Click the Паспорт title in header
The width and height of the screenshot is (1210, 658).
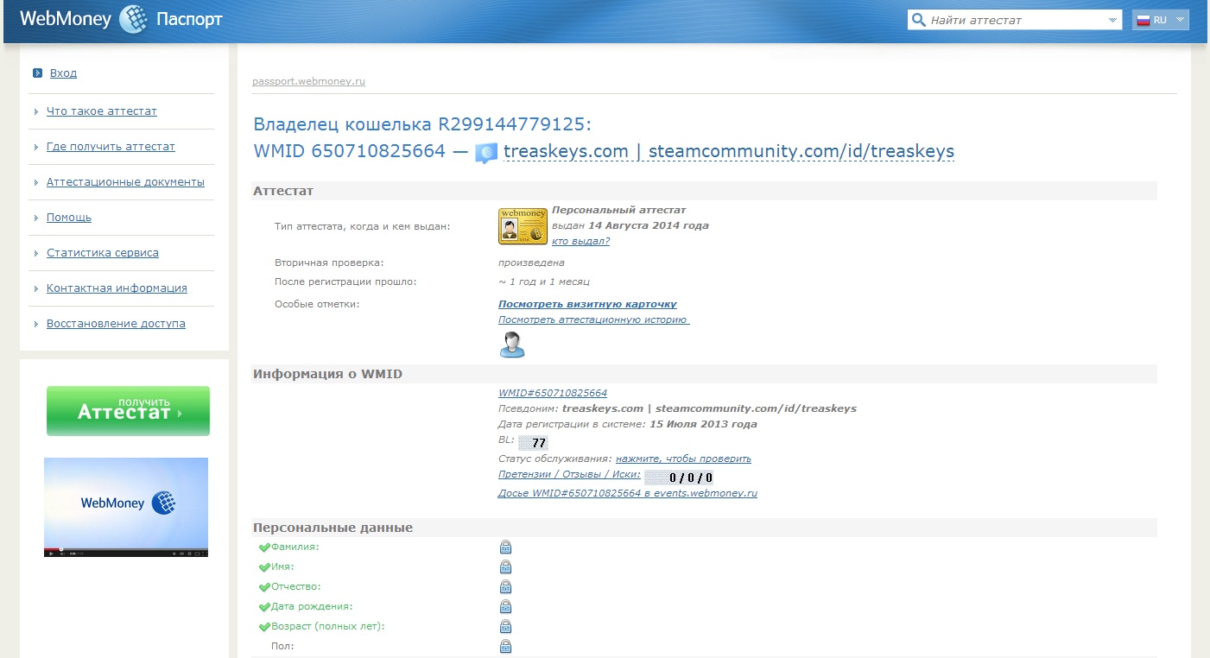click(189, 19)
